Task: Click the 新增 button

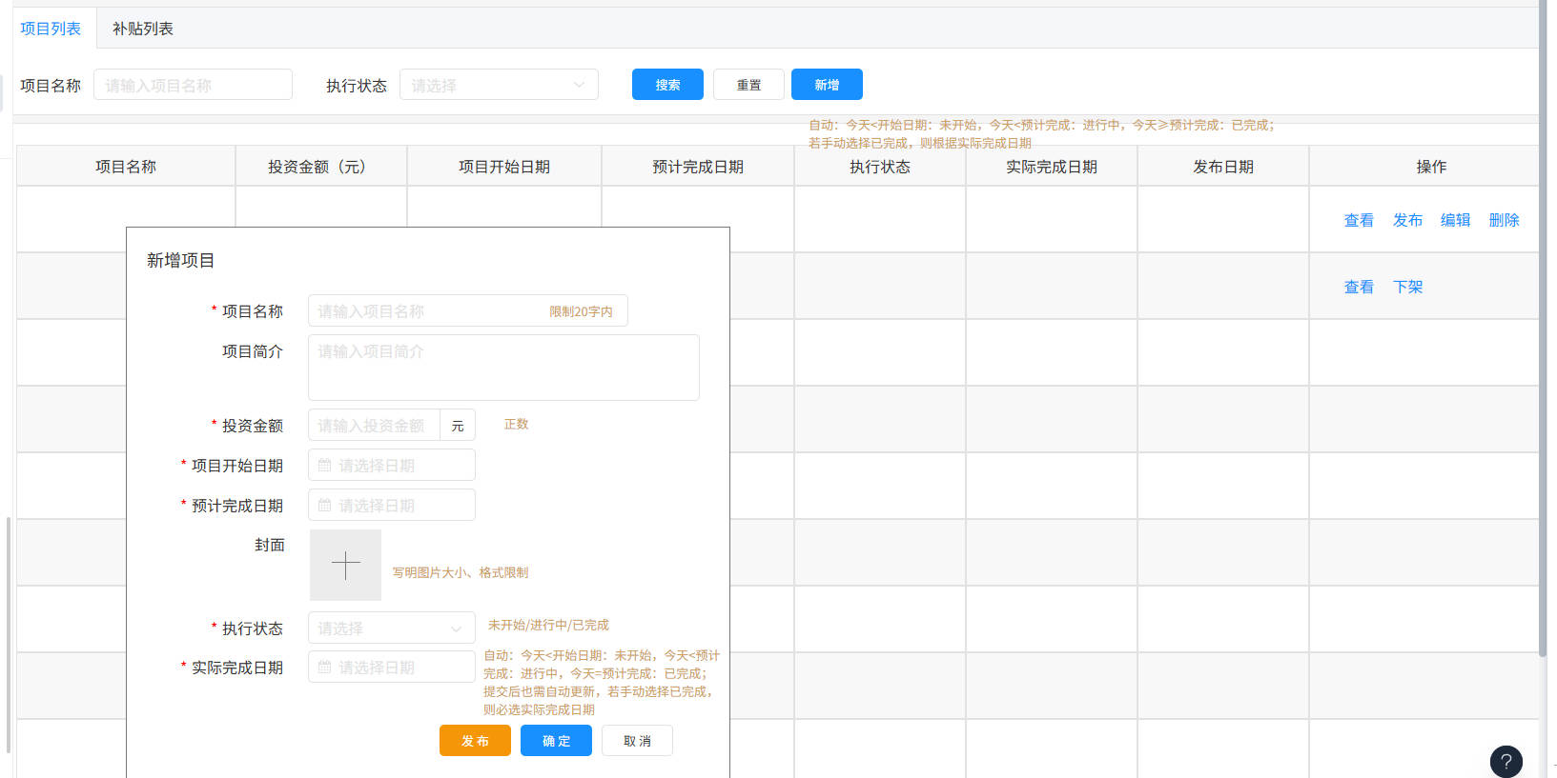Action: pyautogui.click(x=827, y=85)
